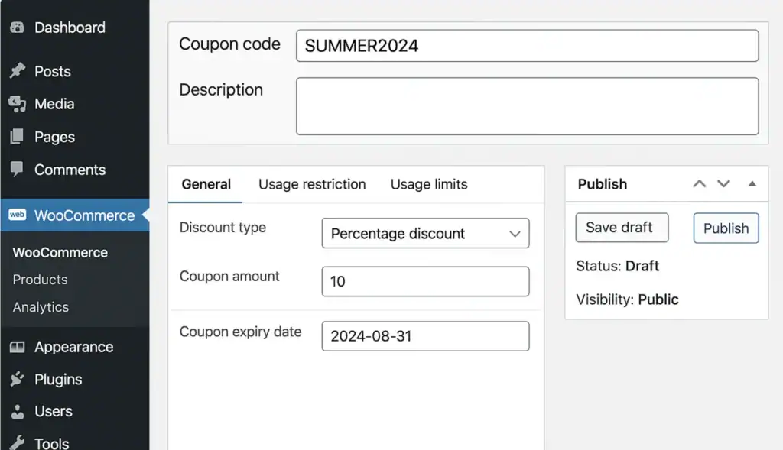The image size is (783, 450).
Task: Open Comments via its speech bubble icon
Action: [17, 170]
